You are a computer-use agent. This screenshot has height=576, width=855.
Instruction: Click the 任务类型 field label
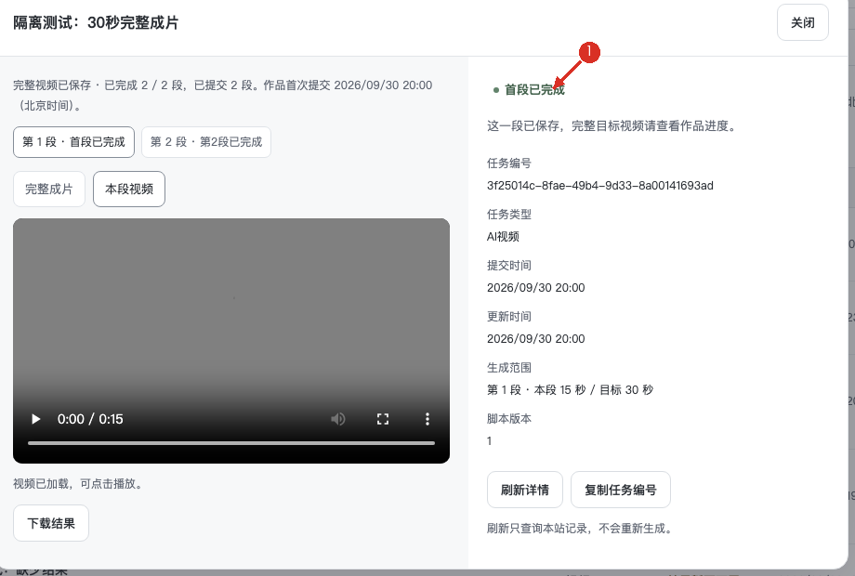click(x=508, y=215)
